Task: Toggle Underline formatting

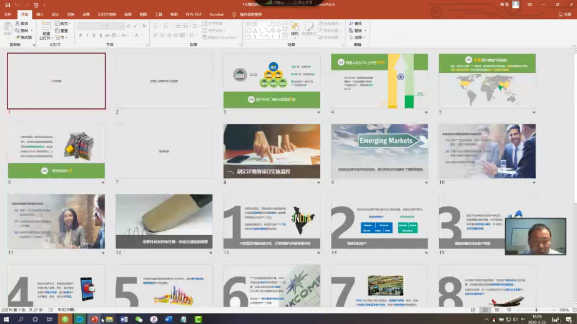Action: [x=93, y=35]
